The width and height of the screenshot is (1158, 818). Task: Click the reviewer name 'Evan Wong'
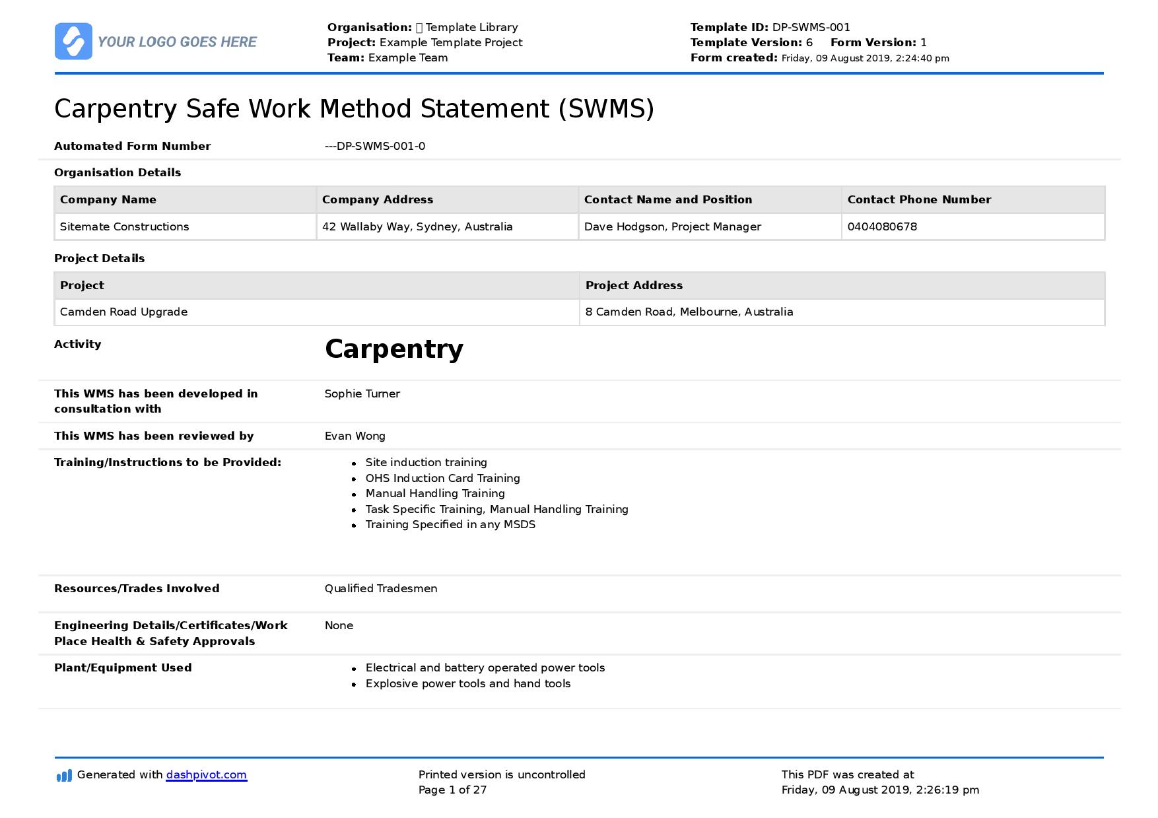(355, 436)
